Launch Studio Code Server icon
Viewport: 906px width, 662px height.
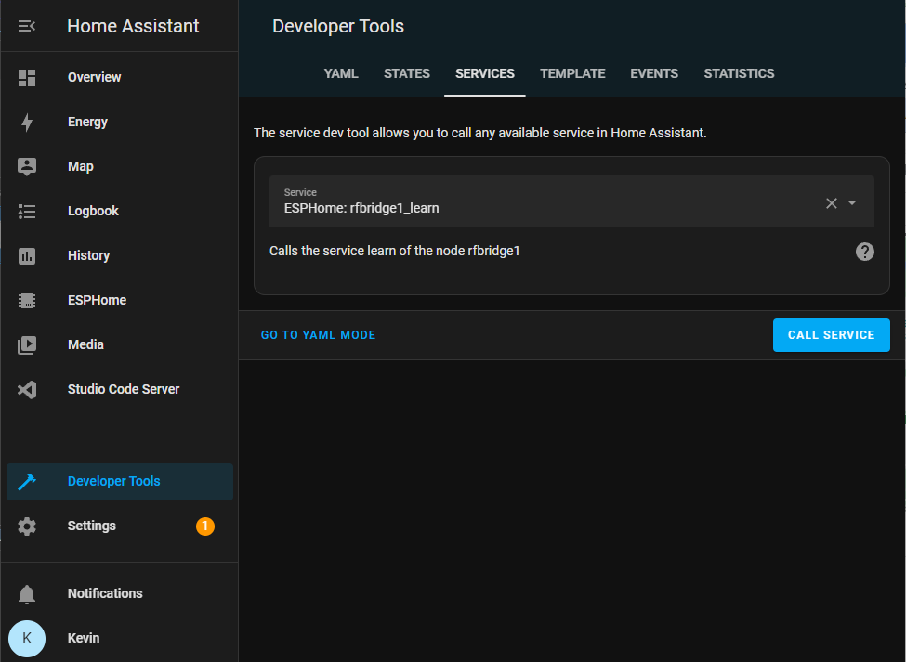click(27, 390)
